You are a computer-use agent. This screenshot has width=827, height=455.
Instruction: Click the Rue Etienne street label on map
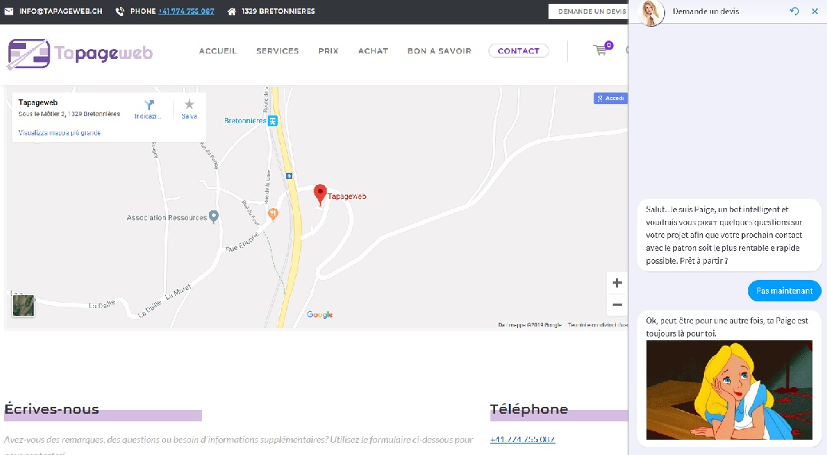tap(243, 242)
